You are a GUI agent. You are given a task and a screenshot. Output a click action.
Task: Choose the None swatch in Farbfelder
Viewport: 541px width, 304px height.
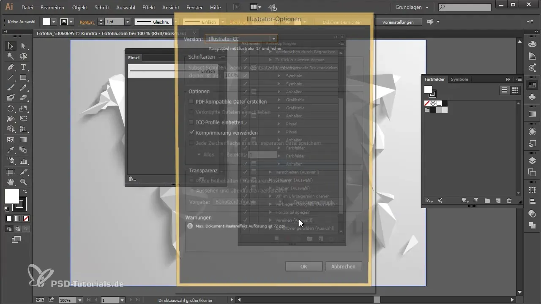coord(427,103)
